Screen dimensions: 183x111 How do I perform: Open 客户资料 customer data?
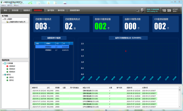(51, 10)
